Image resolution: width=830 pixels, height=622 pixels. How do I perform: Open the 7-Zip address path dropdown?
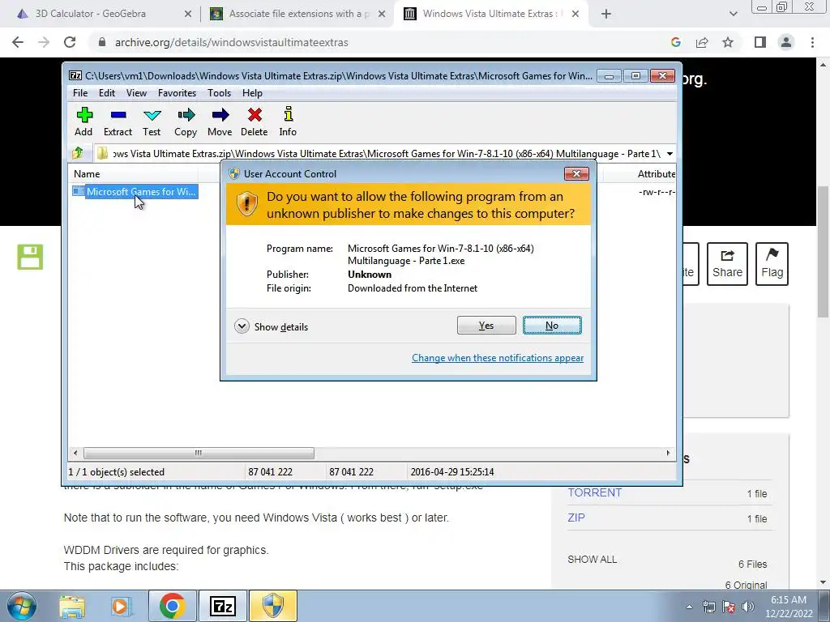coord(670,154)
